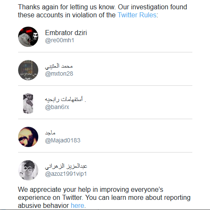Viewport: 210px width, 210px height.
Task: Click the 'We appreciate your help' paragraph
Action: tap(104, 197)
